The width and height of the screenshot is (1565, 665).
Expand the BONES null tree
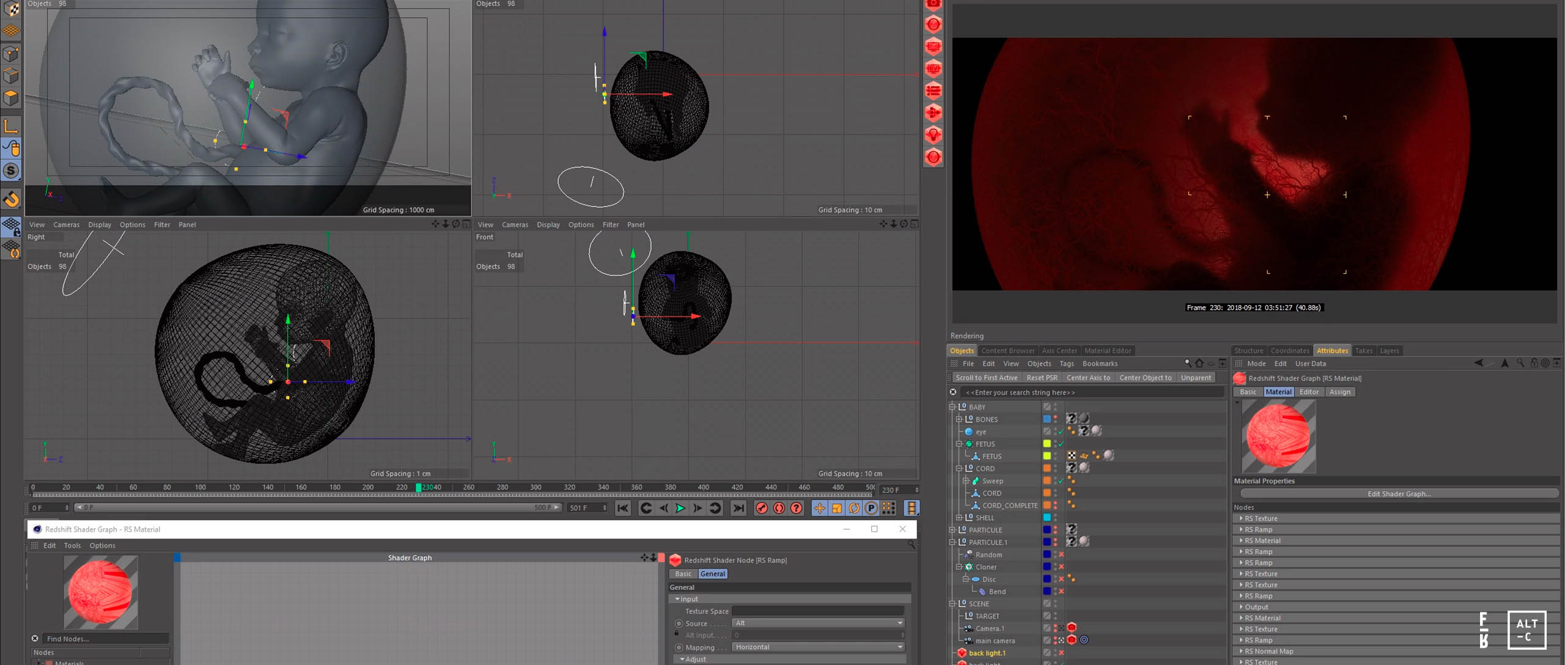click(x=959, y=419)
